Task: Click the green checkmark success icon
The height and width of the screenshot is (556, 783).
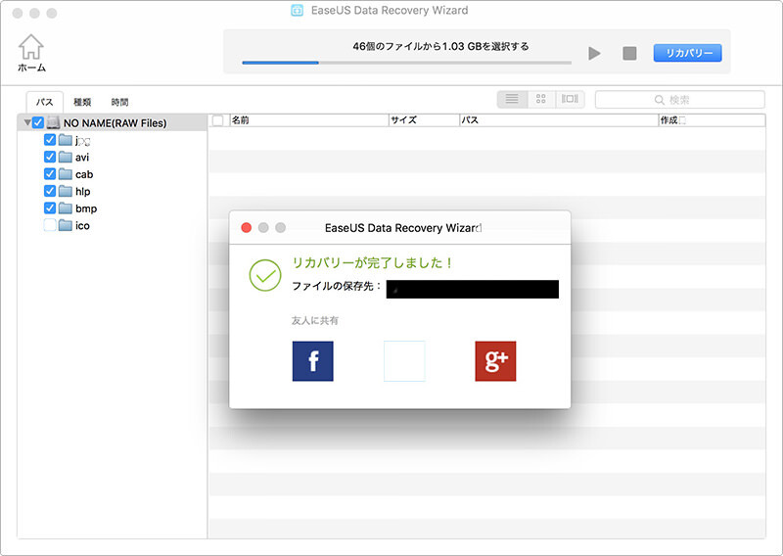Action: [265, 275]
